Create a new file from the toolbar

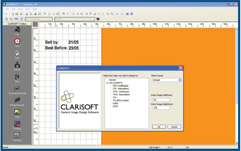13,14
